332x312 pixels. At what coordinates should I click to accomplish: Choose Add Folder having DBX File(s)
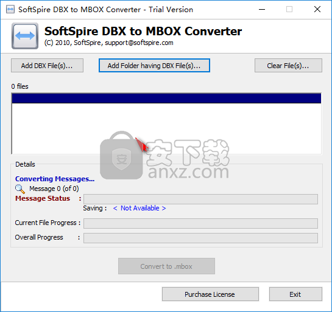[x=154, y=66]
